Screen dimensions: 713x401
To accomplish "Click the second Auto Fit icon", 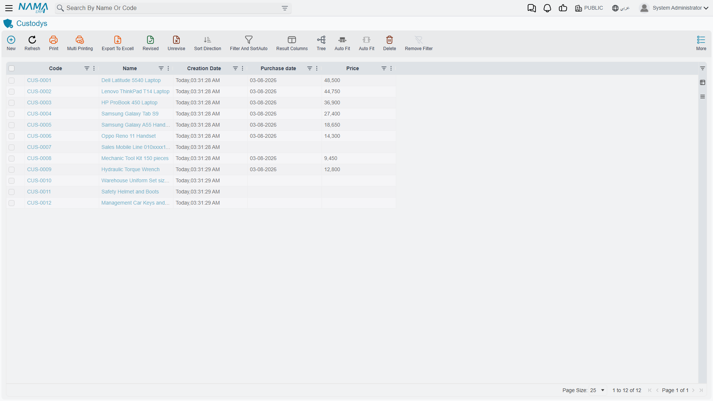I will 367,40.
